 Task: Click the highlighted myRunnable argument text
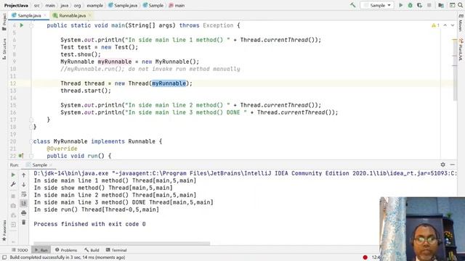click(169, 83)
